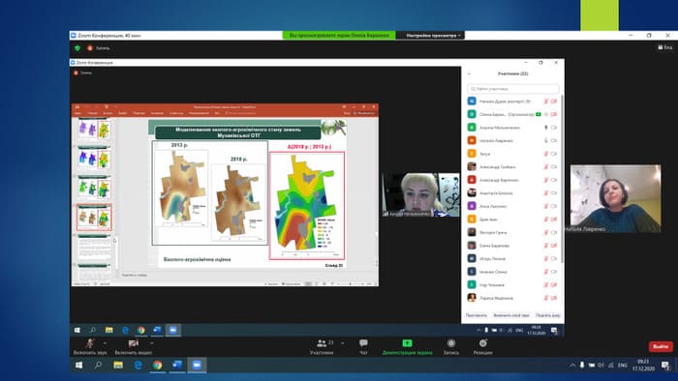Image resolution: width=678 pixels, height=381 pixels.
Task: Click the Invite button in participants panel
Action: tap(477, 315)
